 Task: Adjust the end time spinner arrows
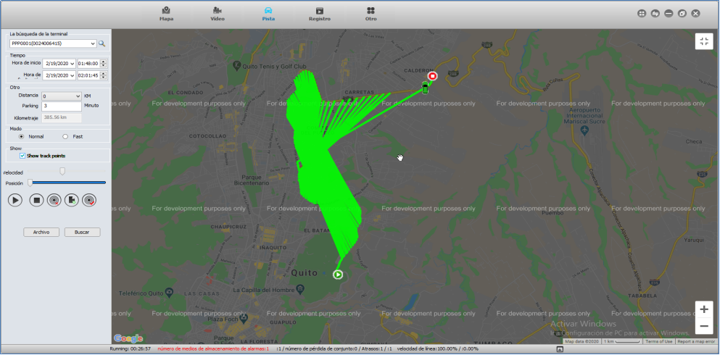pos(103,75)
